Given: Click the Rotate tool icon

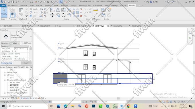Looking at the screenshot, I should click(63, 15).
